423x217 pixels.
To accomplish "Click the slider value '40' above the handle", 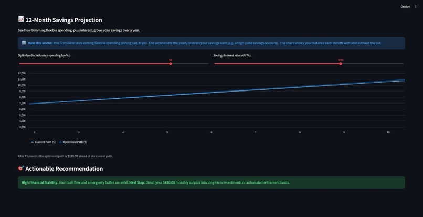I will click(171, 60).
